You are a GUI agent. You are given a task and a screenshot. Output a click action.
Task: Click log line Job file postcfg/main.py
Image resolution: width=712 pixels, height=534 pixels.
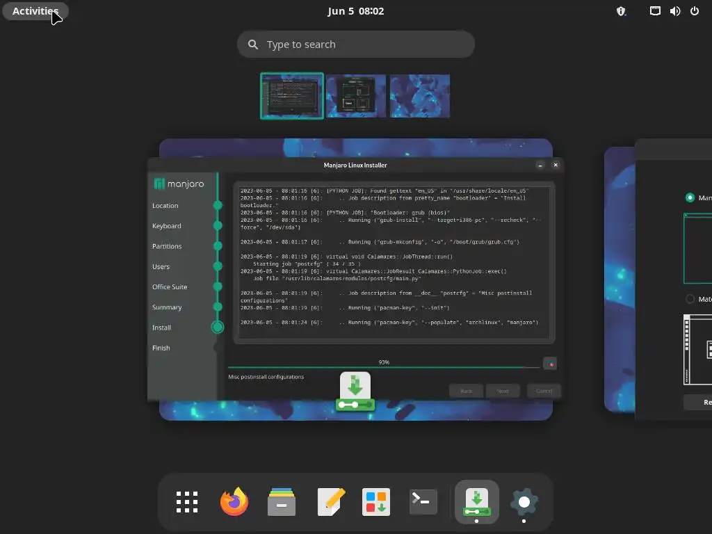coord(337,278)
